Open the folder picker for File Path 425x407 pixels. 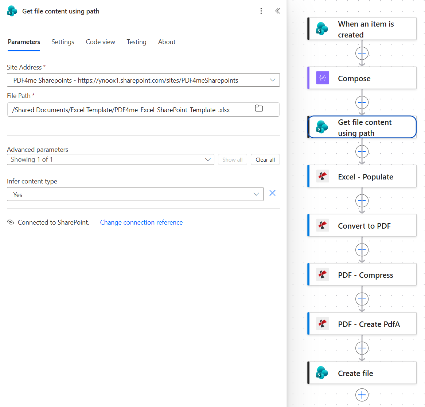click(x=259, y=108)
